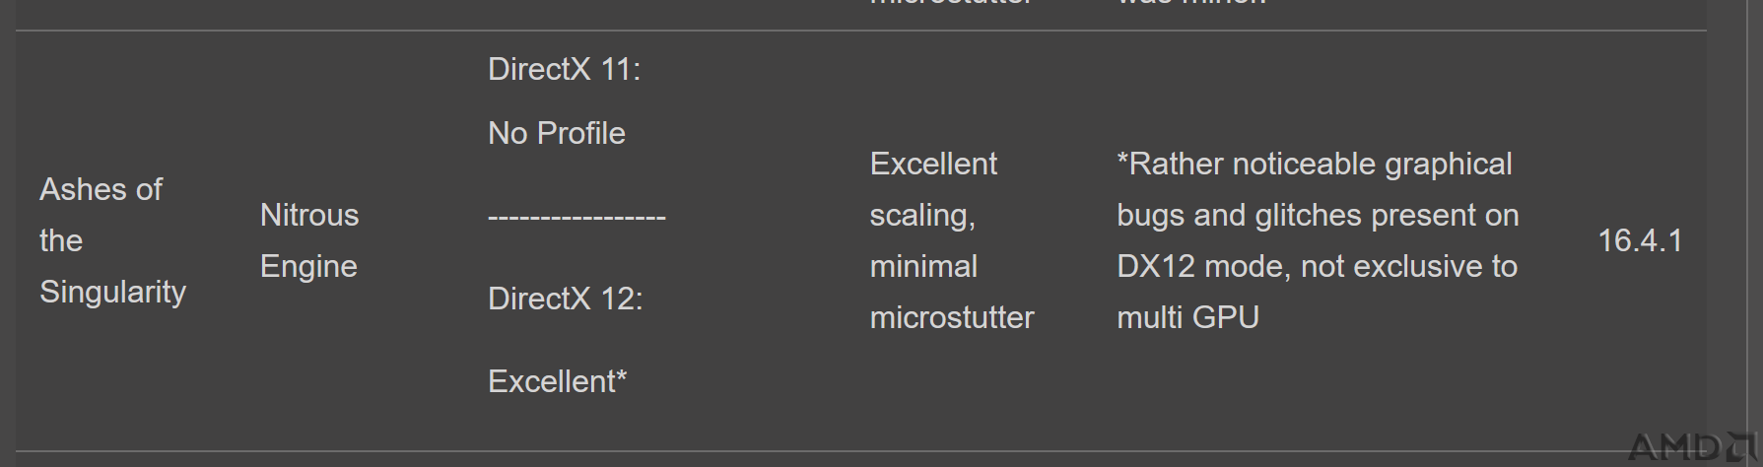
Task: Select the "Excellent*" rating text
Action: (x=558, y=381)
